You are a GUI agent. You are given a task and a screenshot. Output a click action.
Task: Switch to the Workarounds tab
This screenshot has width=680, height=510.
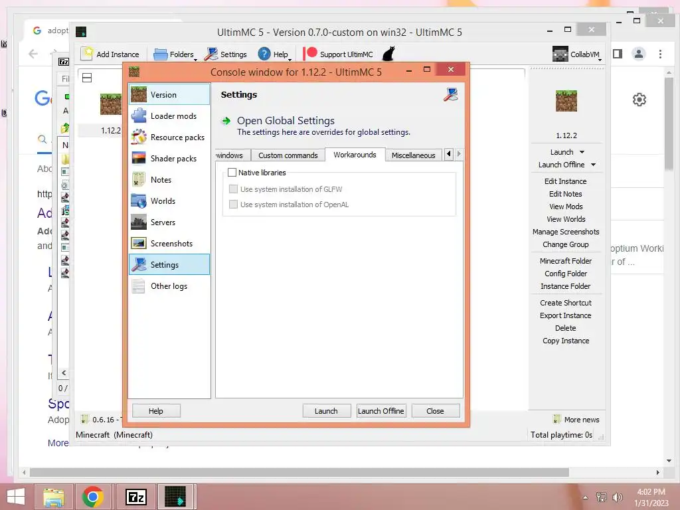[x=355, y=155]
